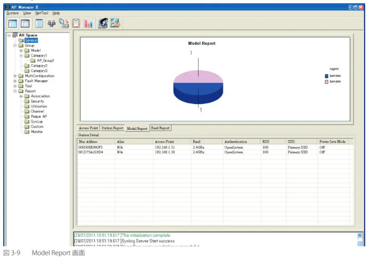This screenshot has width=370, height=264.
Task: Click the device transfer arrow toolbar icon
Action: pyautogui.click(x=64, y=24)
